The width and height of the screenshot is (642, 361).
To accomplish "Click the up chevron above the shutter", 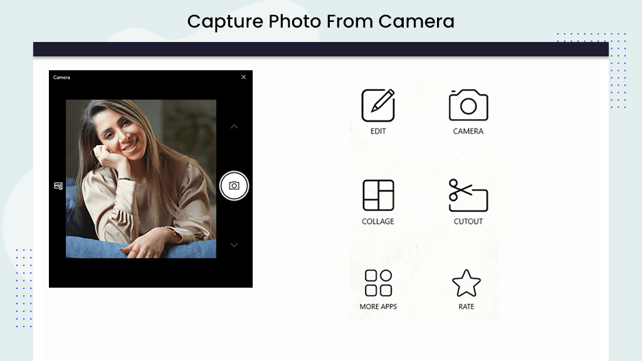I will pos(234,127).
